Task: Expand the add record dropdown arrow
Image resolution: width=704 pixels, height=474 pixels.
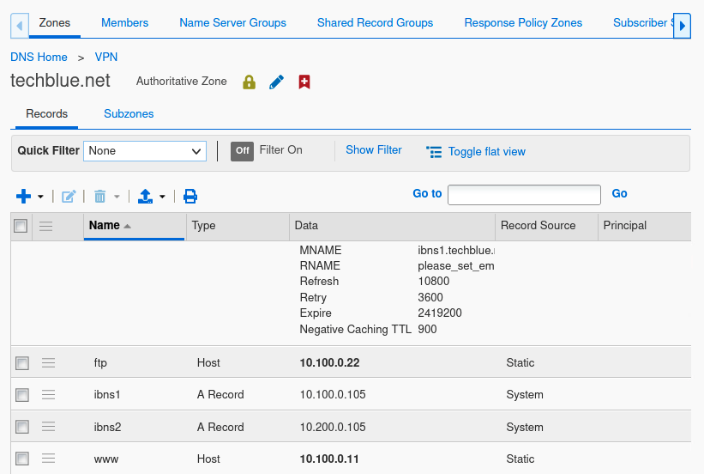Action: pyautogui.click(x=40, y=197)
